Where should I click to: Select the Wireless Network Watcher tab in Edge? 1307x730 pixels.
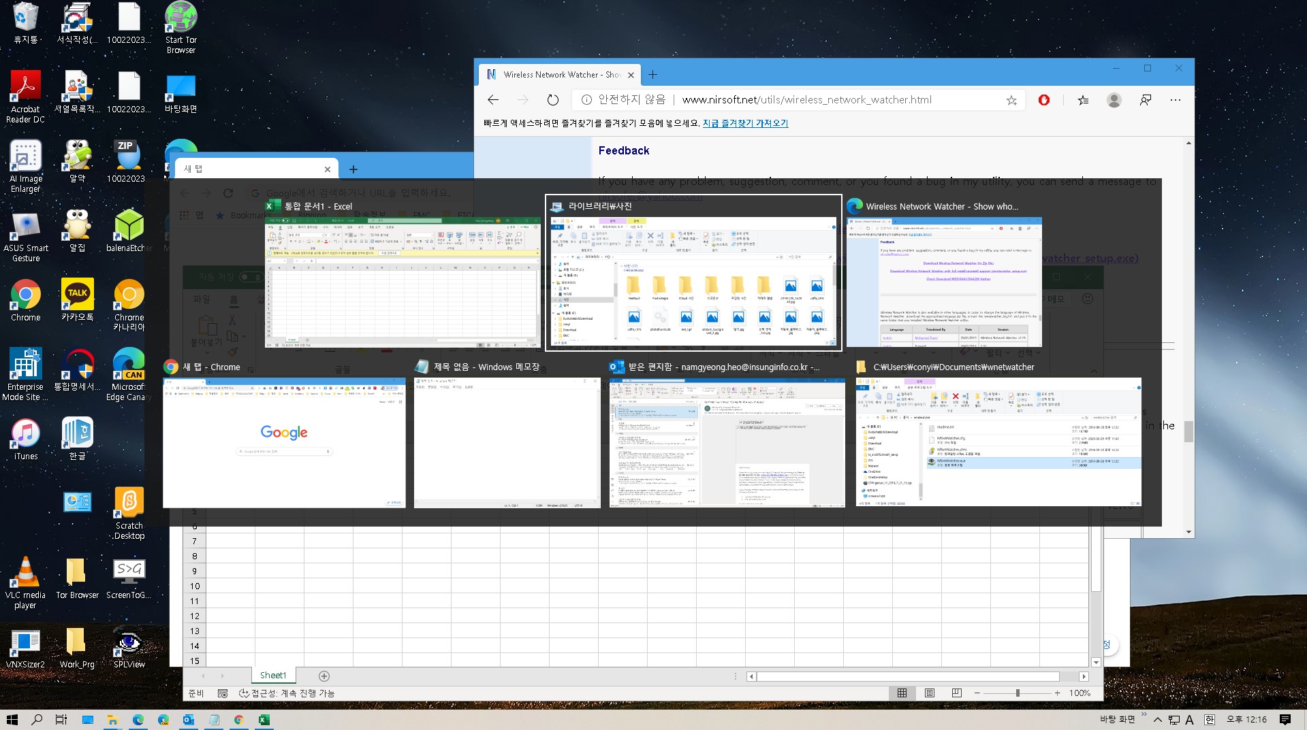[x=559, y=75]
